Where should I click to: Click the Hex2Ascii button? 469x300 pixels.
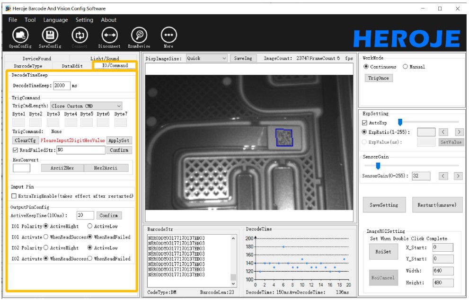(106, 168)
